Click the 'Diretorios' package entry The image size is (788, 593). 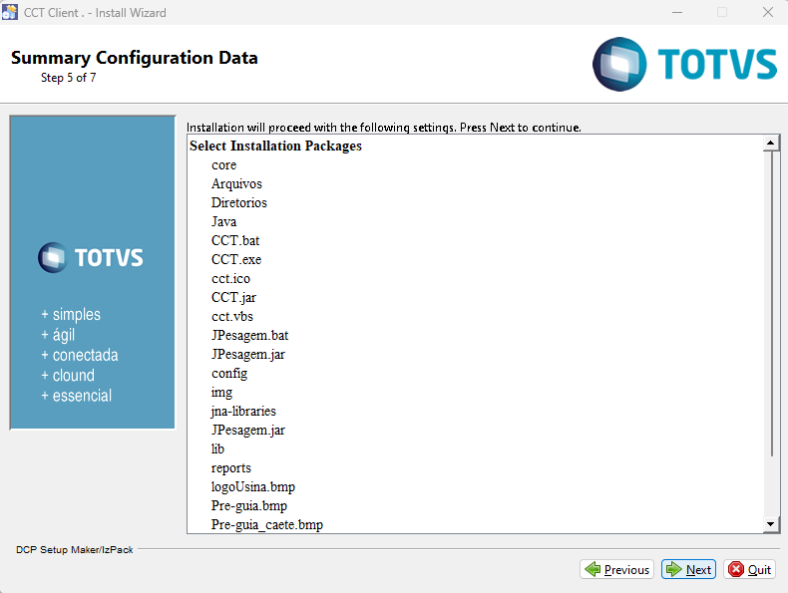tap(239, 203)
